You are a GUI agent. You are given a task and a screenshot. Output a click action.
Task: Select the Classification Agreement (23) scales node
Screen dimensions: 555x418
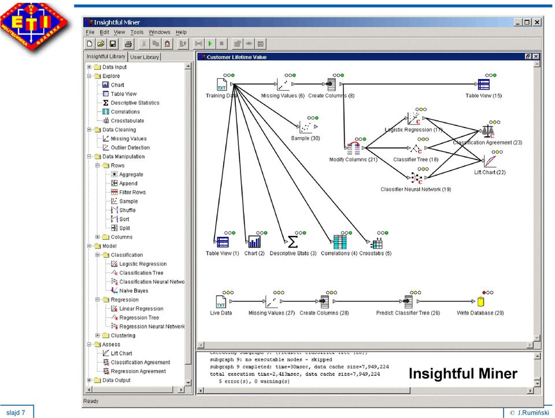tap(489, 131)
